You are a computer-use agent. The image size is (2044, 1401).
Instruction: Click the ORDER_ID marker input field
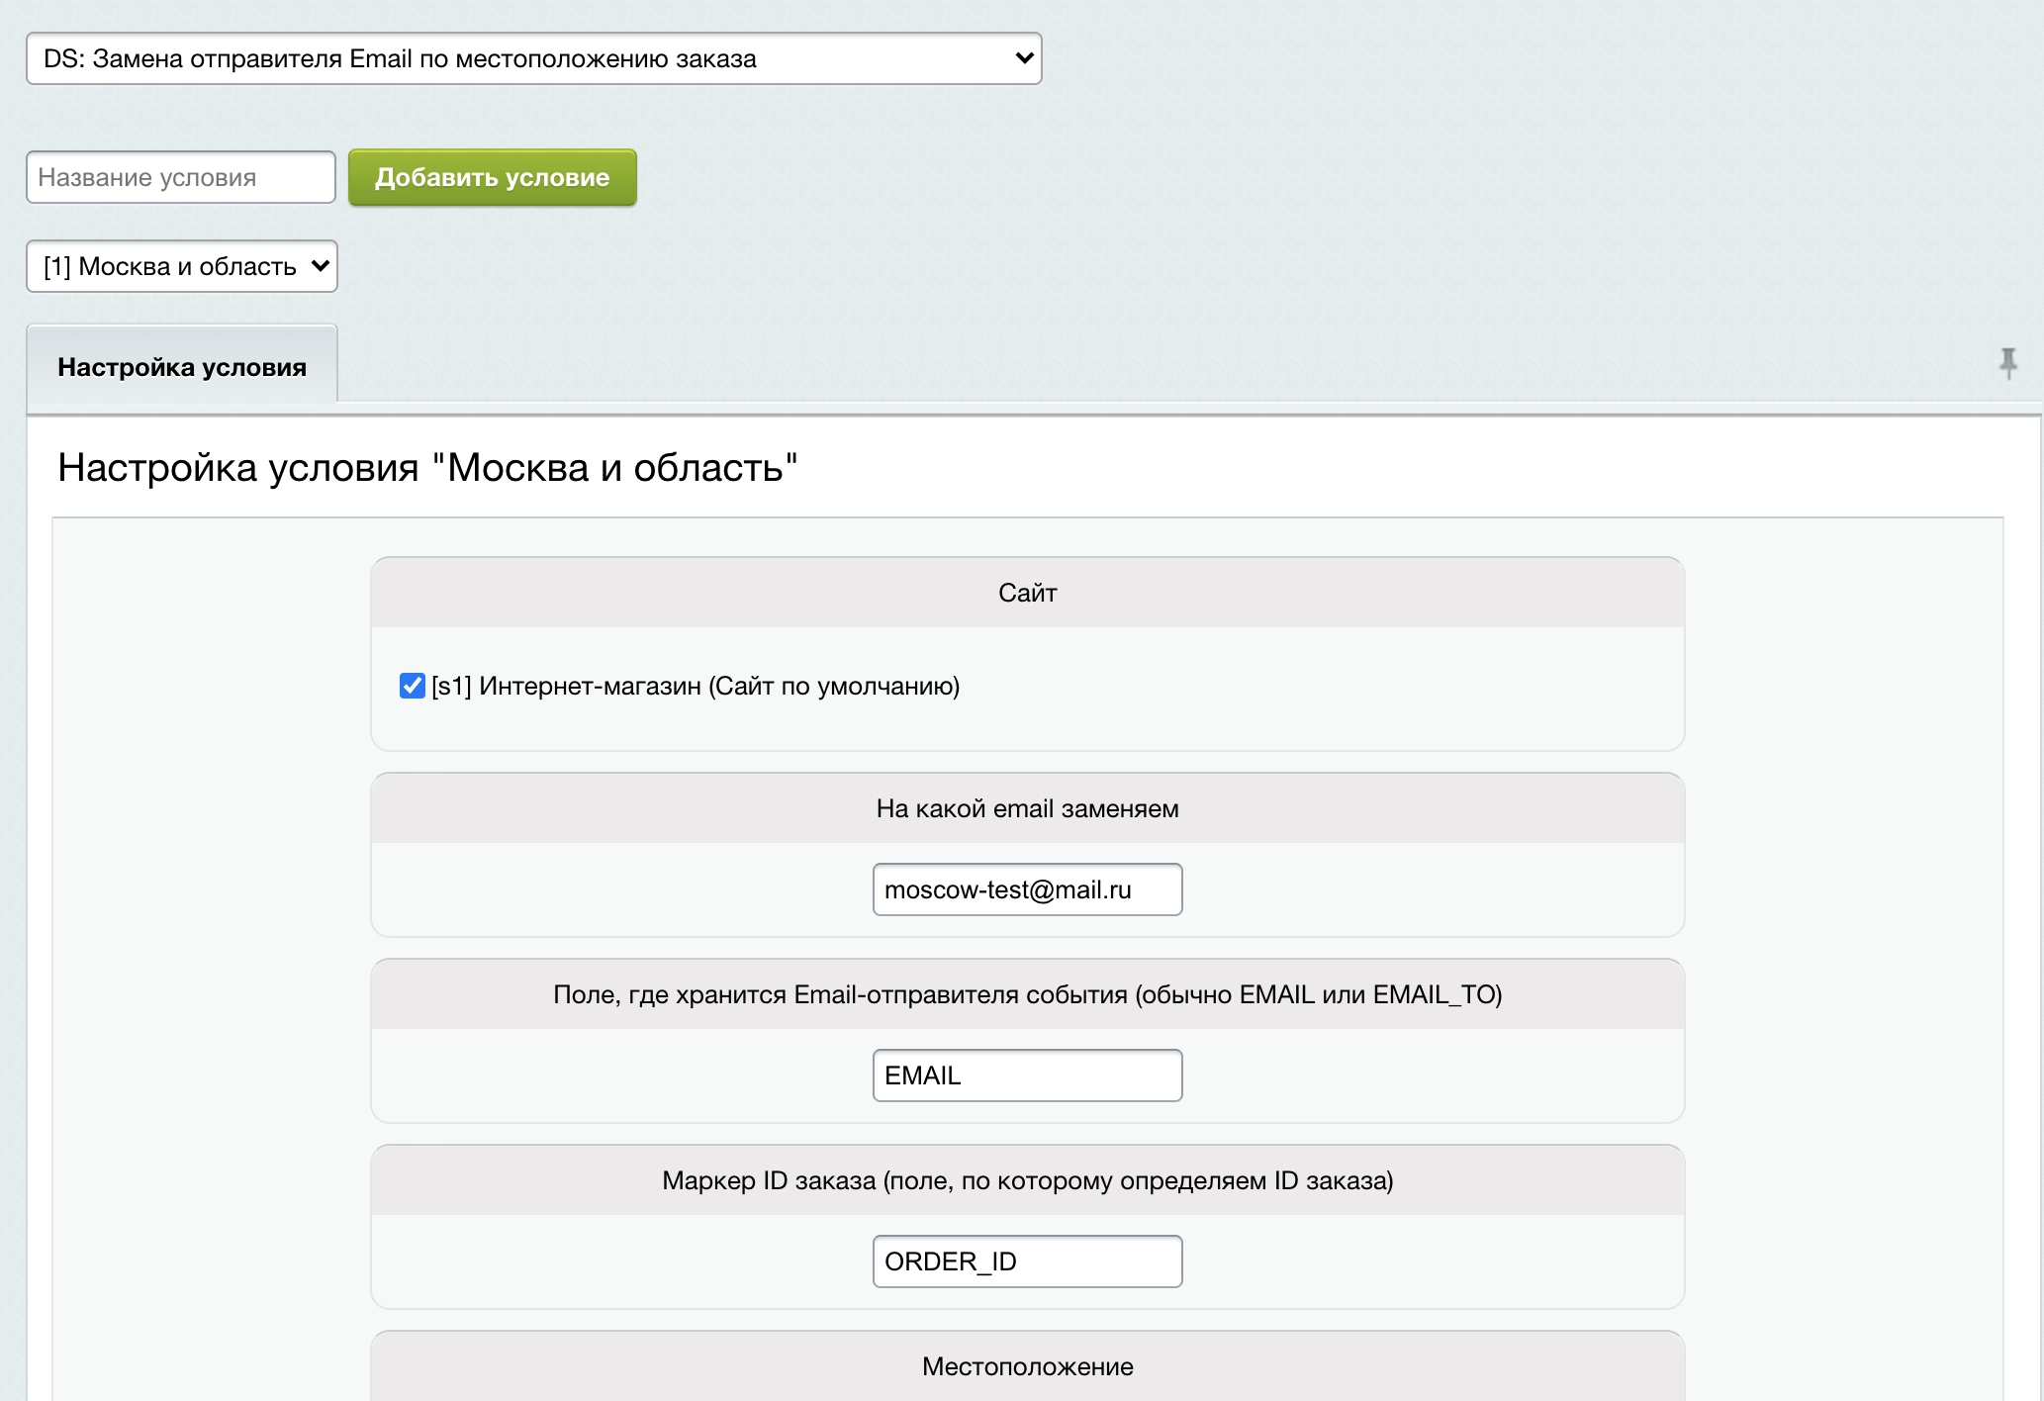(1027, 1261)
